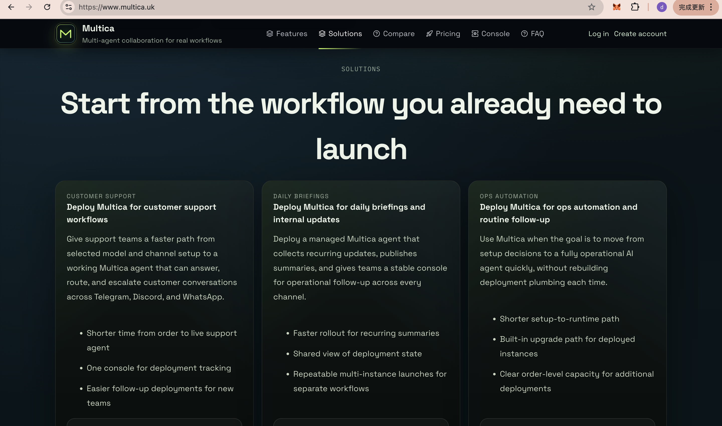Click 'Deploy Multica for daily briefings' title
The height and width of the screenshot is (426, 722).
[349, 213]
